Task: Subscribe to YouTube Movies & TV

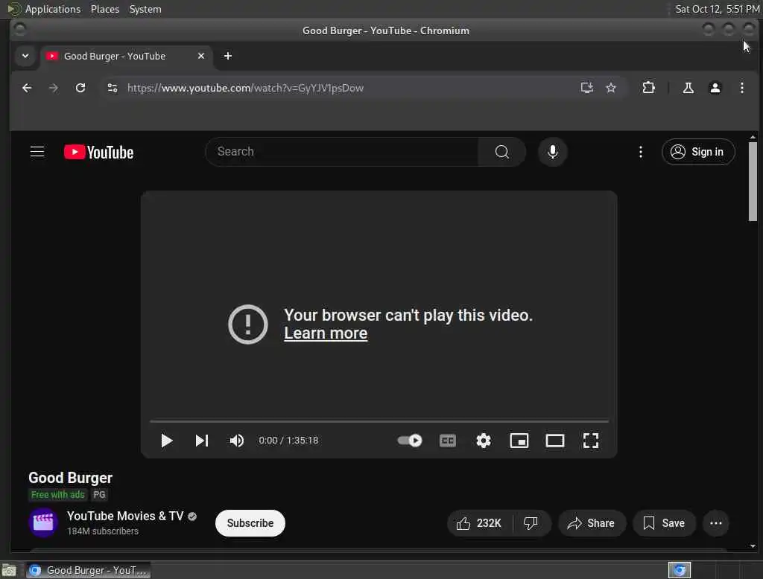Action: [x=250, y=523]
